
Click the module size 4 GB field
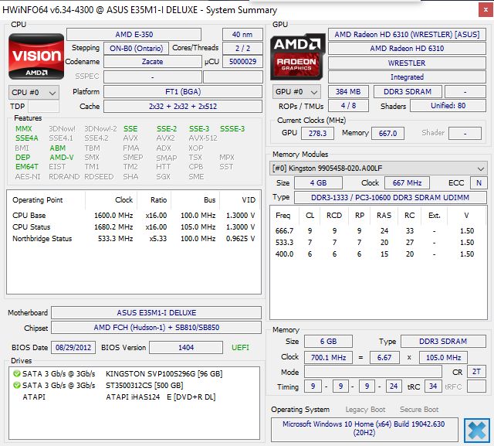[x=318, y=182]
